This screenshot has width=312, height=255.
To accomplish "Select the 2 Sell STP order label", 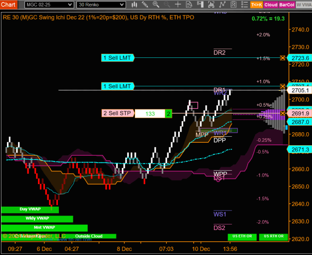I will [118, 113].
